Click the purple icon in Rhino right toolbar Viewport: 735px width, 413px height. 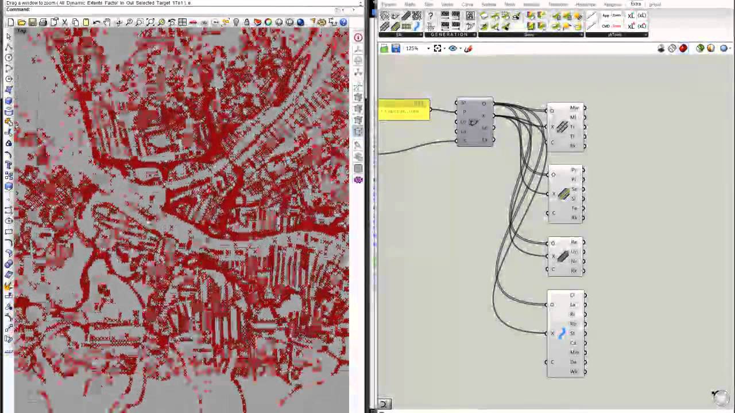coord(358,180)
